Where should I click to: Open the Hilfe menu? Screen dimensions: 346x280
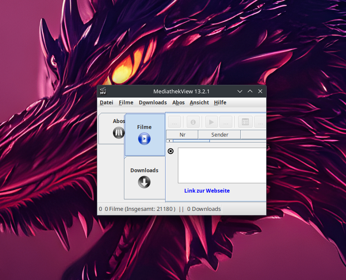[x=220, y=103]
